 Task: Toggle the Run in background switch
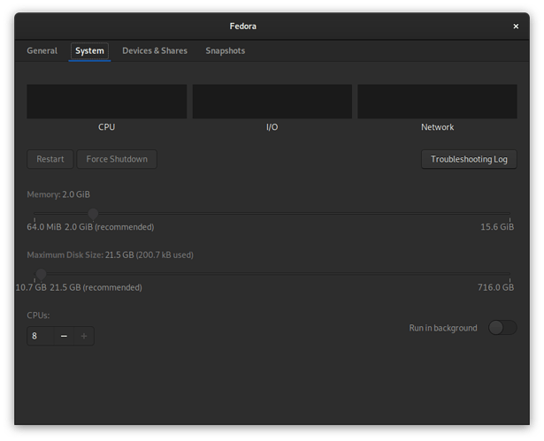[502, 328]
